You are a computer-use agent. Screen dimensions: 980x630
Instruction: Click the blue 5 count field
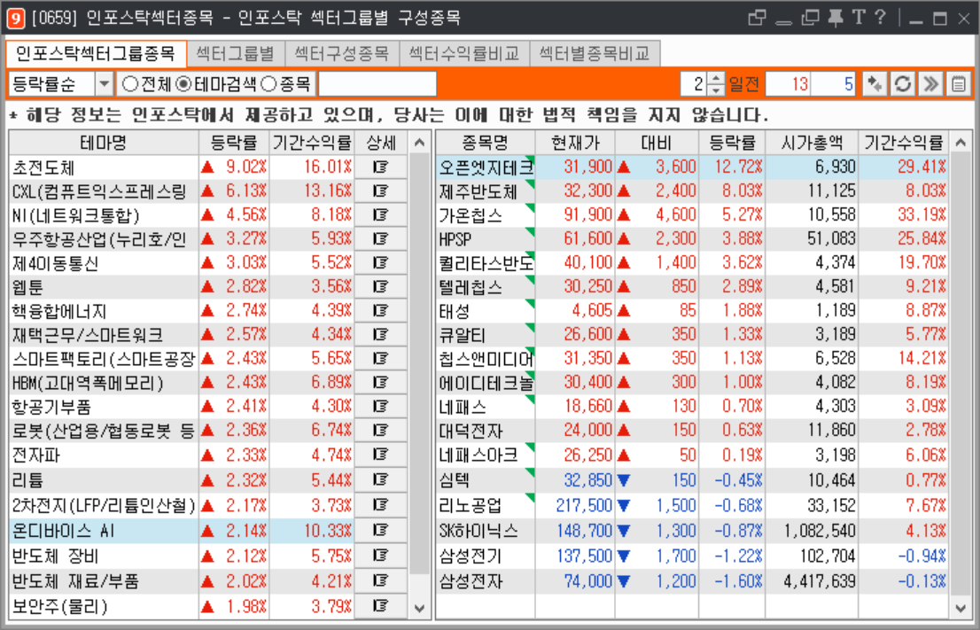click(x=833, y=84)
